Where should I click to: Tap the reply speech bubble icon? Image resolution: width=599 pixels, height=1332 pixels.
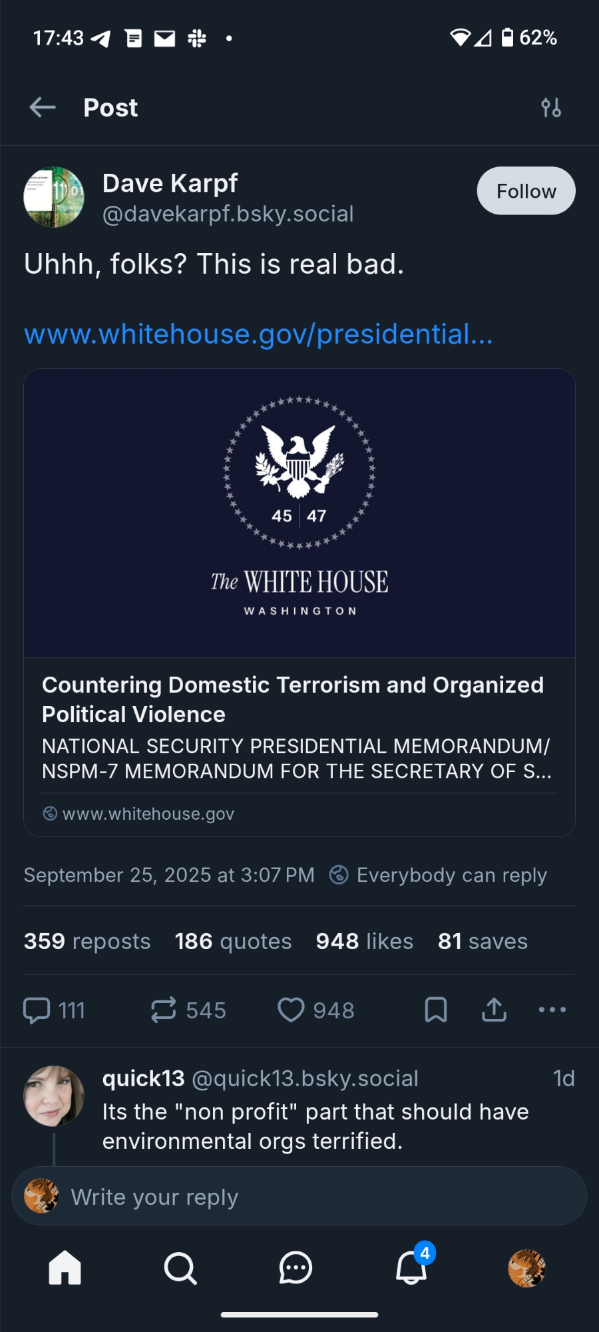coord(37,1010)
